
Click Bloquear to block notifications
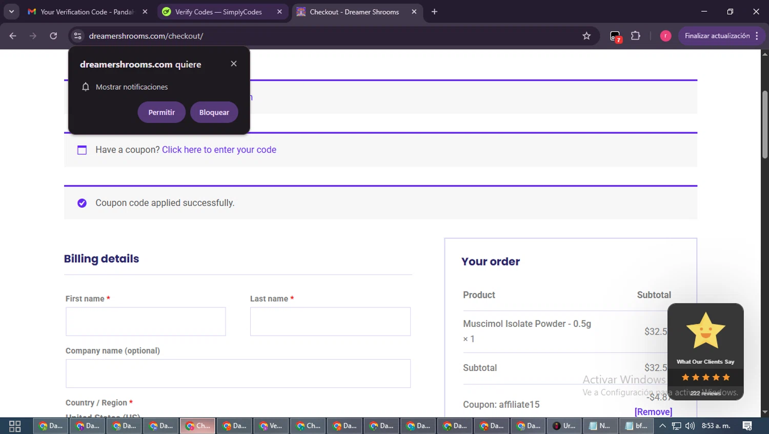[214, 112]
